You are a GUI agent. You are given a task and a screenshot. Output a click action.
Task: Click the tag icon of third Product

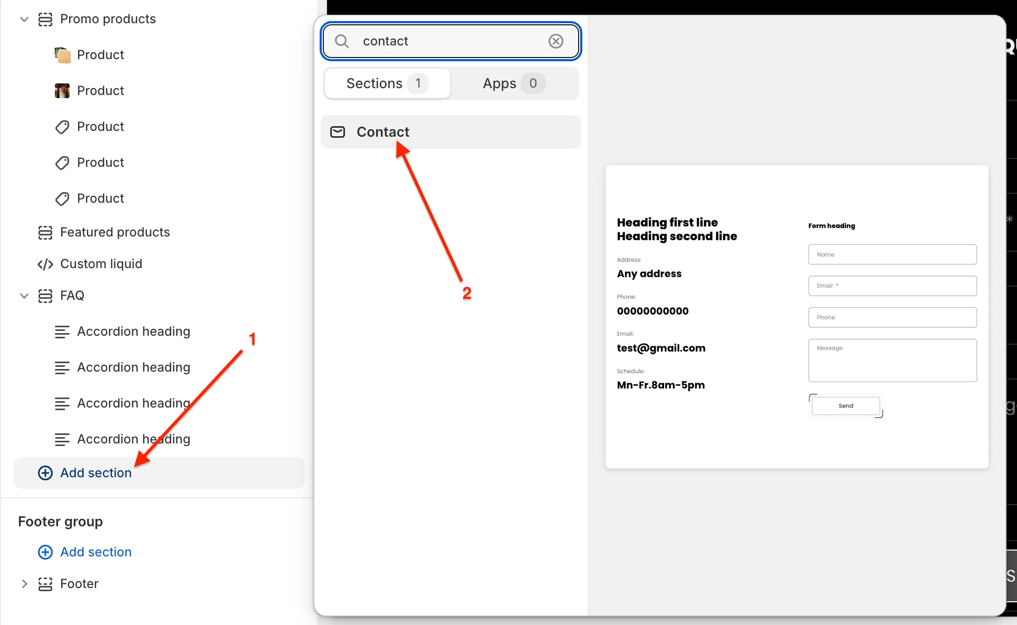click(x=62, y=127)
